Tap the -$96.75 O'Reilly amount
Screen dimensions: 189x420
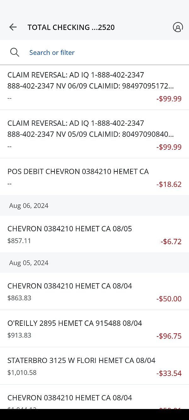[x=169, y=336]
